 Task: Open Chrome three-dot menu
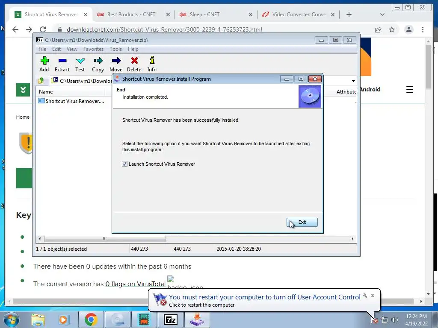[x=423, y=29]
